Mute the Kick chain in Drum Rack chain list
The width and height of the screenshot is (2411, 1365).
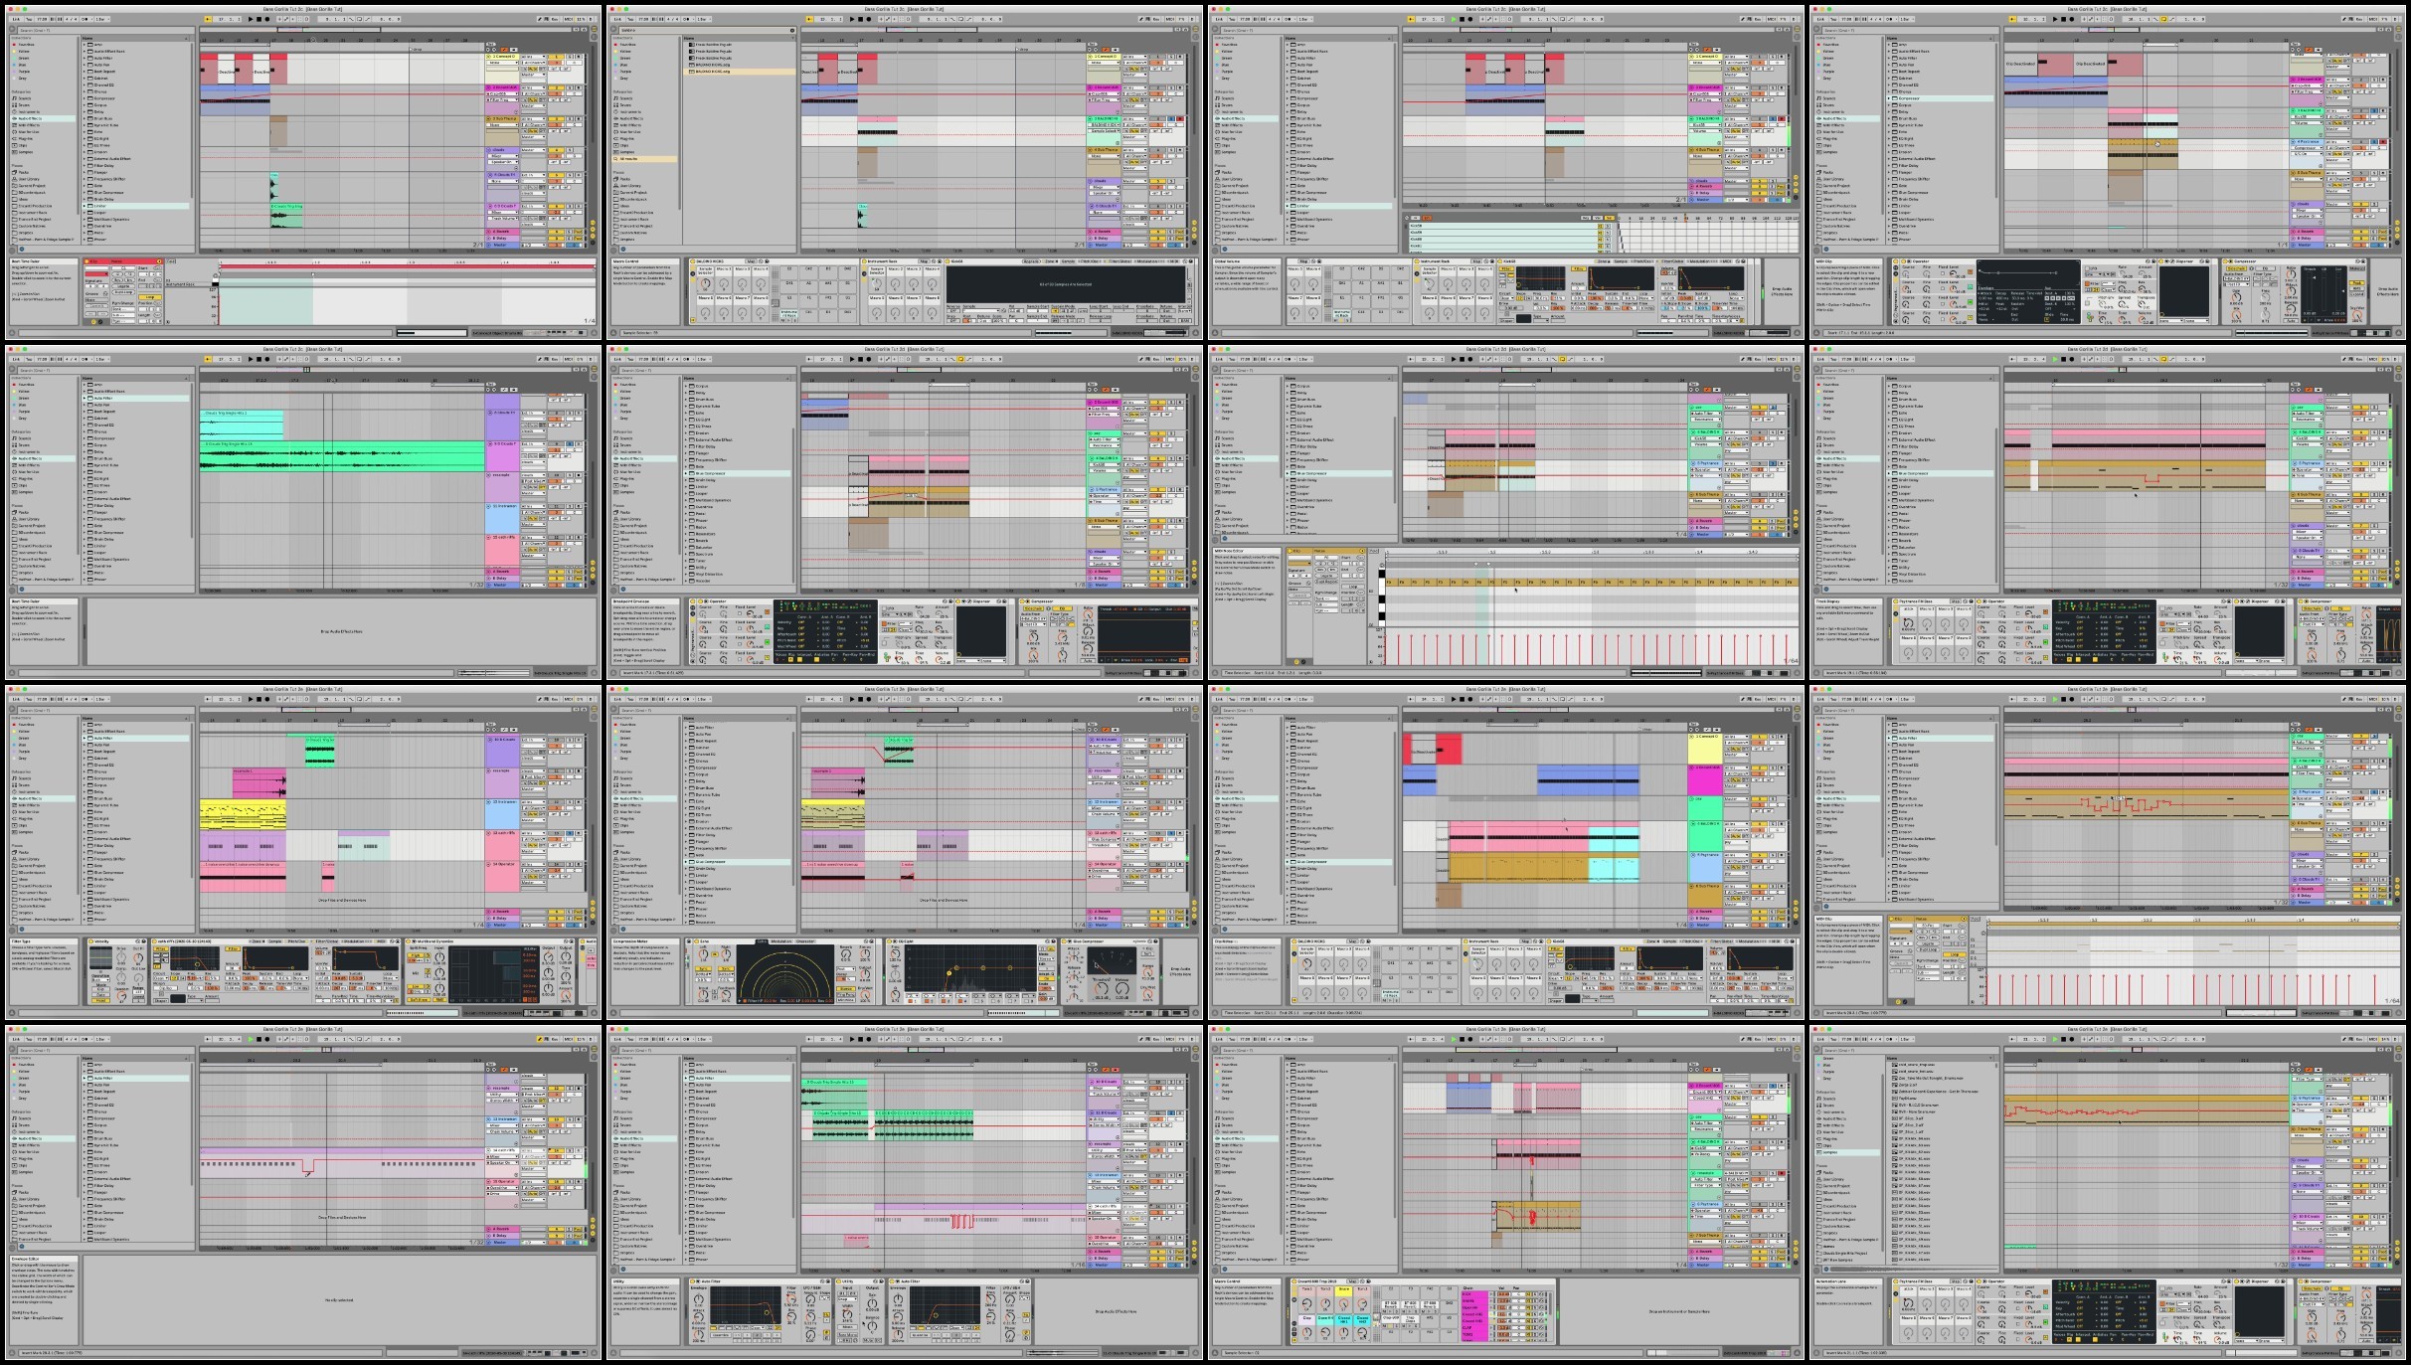pos(1528,1294)
